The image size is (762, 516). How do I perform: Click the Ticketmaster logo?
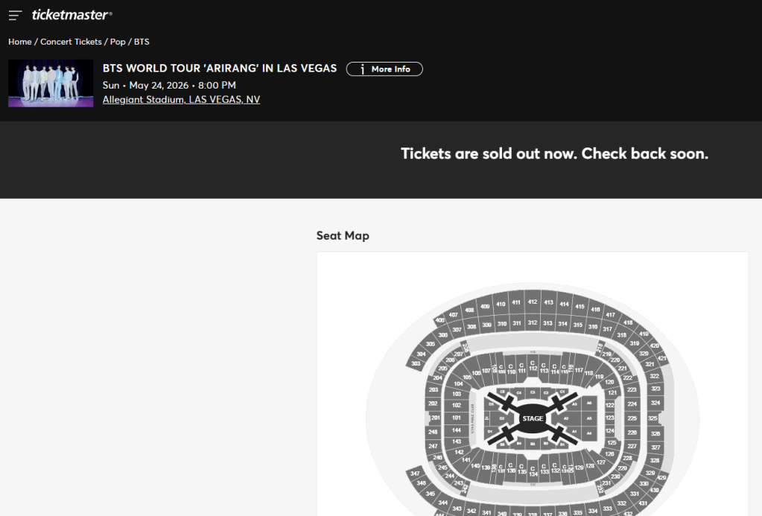72,15
